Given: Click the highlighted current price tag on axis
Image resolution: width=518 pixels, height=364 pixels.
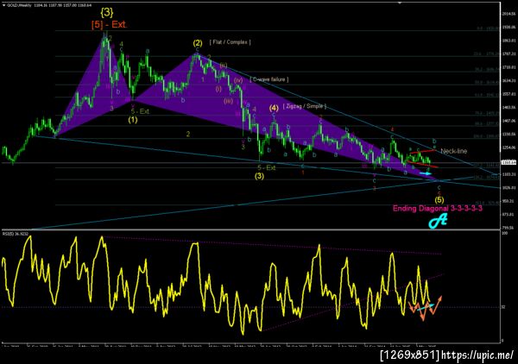Looking at the screenshot, I should point(509,162).
